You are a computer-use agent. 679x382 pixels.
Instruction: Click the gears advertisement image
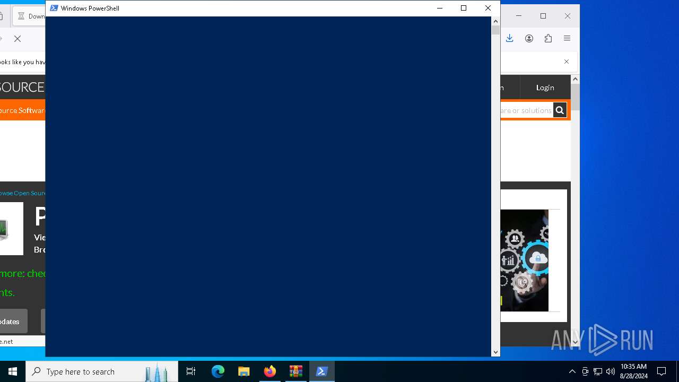pos(525,261)
